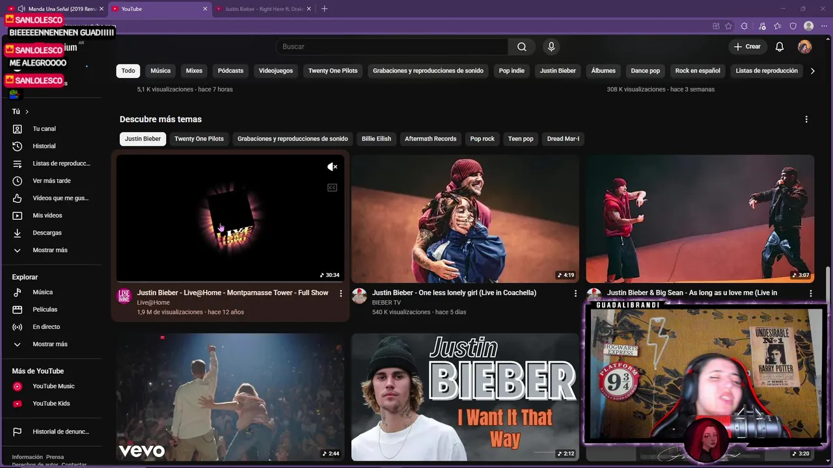Image resolution: width=833 pixels, height=468 pixels.
Task: Open Descubre más temas options menu
Action: coord(806,120)
